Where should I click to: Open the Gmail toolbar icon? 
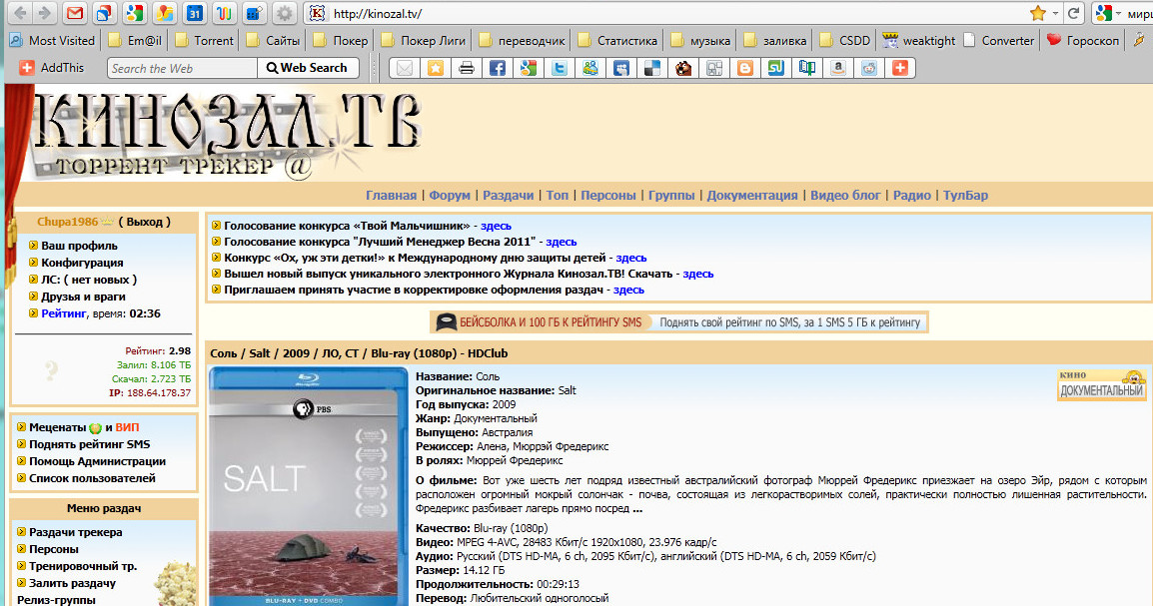tap(74, 13)
